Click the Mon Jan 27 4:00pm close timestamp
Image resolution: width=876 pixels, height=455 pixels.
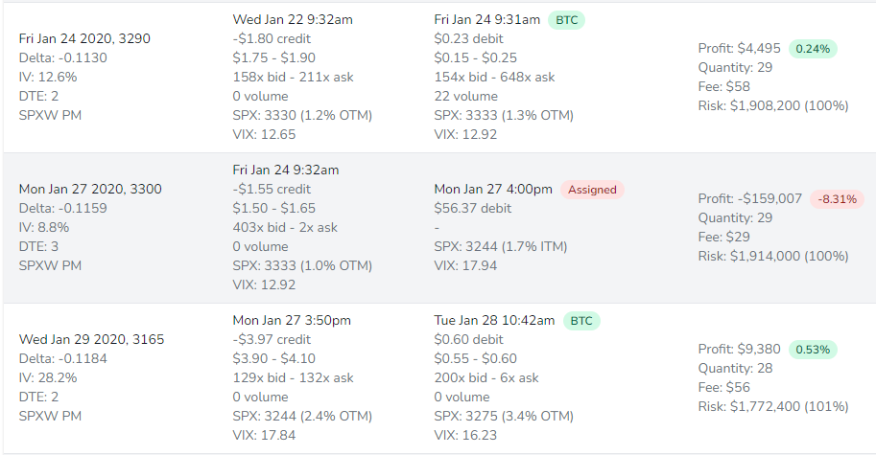click(493, 189)
